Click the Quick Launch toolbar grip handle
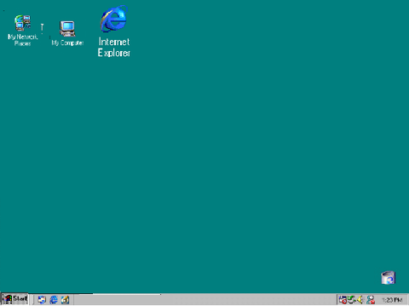 coord(32,299)
